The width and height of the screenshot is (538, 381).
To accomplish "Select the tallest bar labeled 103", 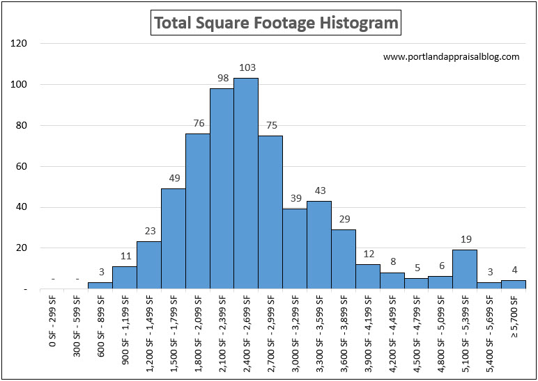I will [246, 184].
